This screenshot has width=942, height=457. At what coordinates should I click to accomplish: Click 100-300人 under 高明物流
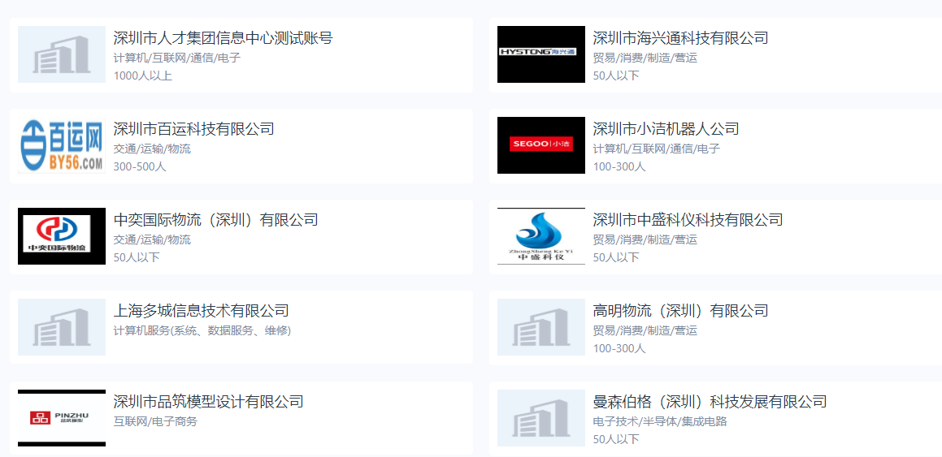(619, 349)
